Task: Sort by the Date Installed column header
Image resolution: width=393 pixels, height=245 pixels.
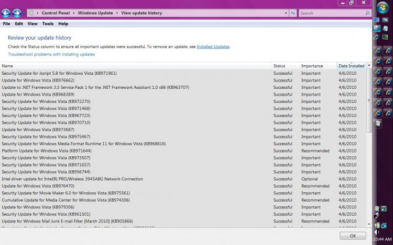Action: click(x=351, y=66)
